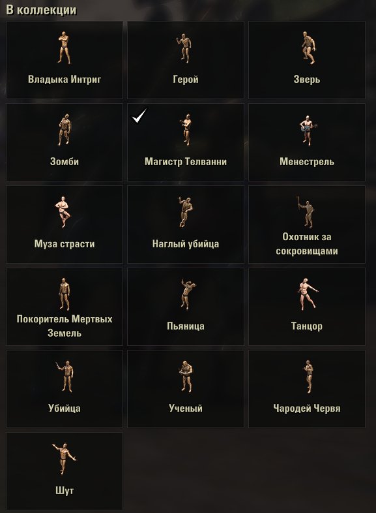Pick the Охотник за сокровищами torch figure
The height and width of the screenshot is (513, 376).
(306, 211)
